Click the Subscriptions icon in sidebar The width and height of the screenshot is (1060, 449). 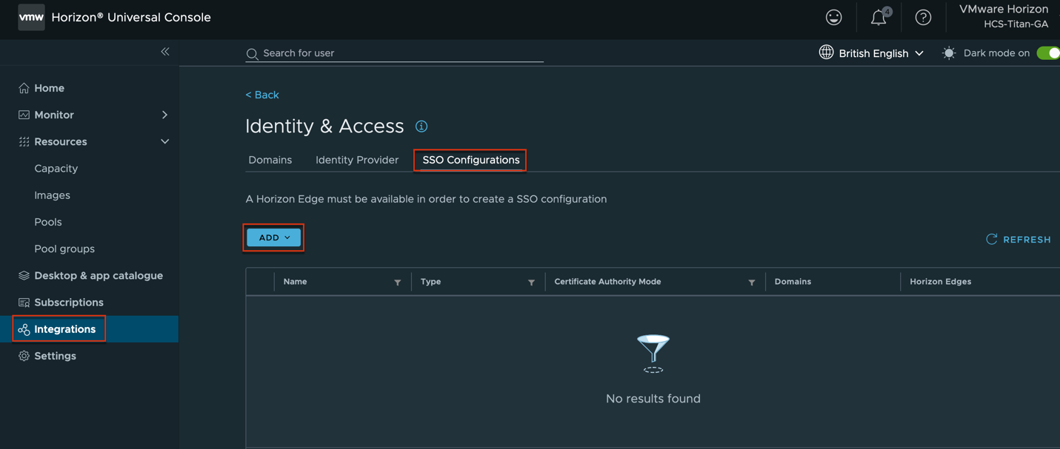click(24, 303)
